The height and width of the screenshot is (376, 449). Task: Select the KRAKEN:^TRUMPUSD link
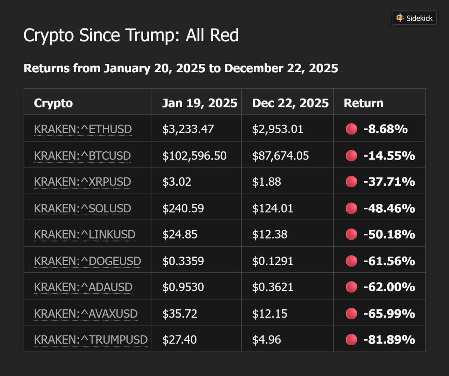tap(91, 340)
